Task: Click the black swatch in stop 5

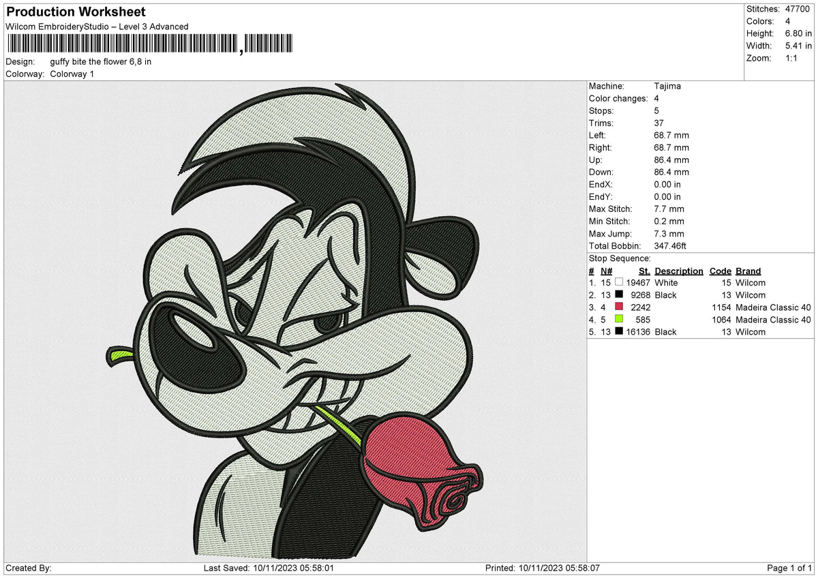Action: (619, 331)
